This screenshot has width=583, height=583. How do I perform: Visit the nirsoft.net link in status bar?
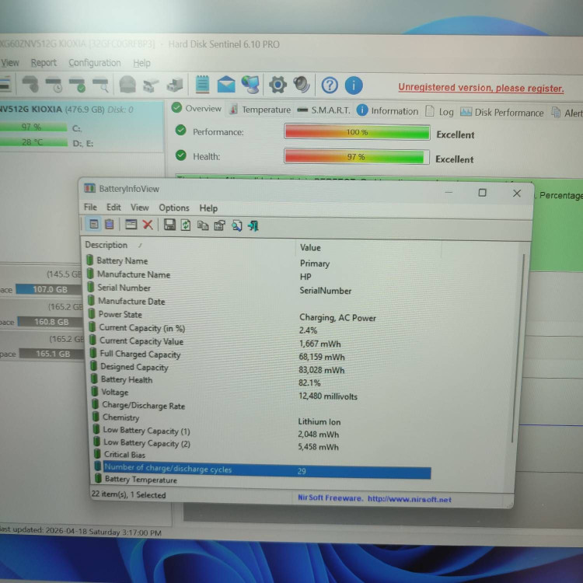pyautogui.click(x=409, y=499)
